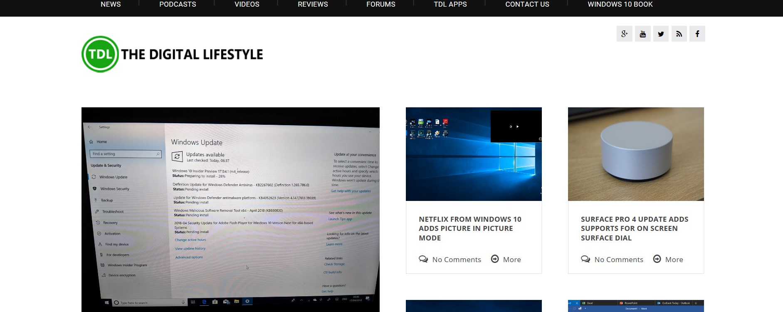Visit the Twitter profile icon
Viewport: 783px width, 312px height.
pos(661,34)
